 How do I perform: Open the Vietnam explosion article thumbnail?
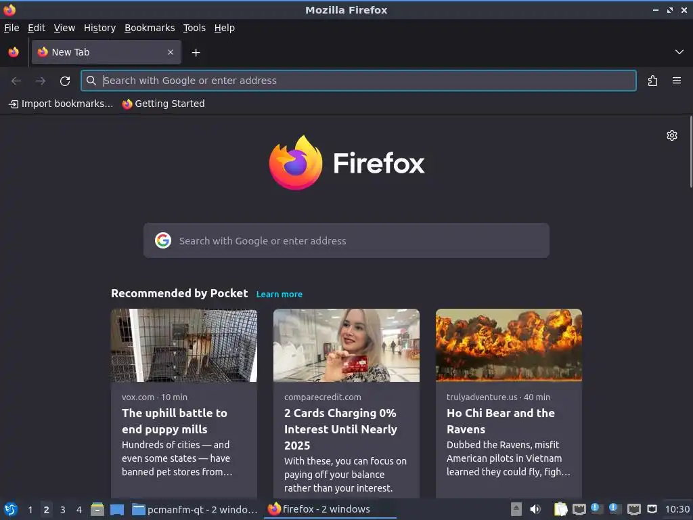coord(509,345)
